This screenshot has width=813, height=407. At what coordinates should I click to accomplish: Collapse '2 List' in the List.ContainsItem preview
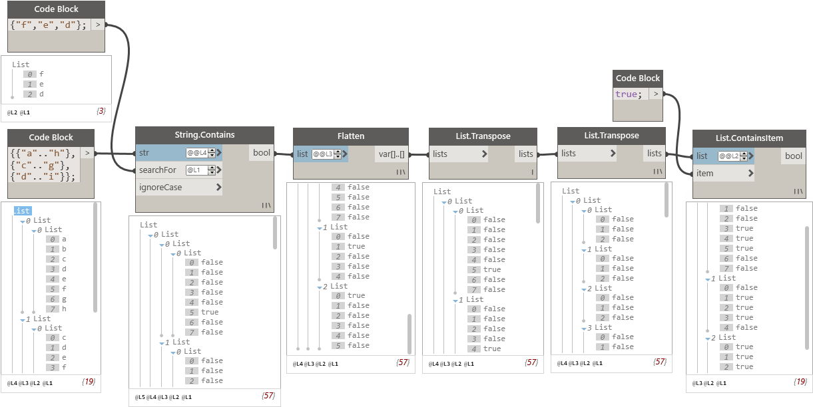coord(706,338)
